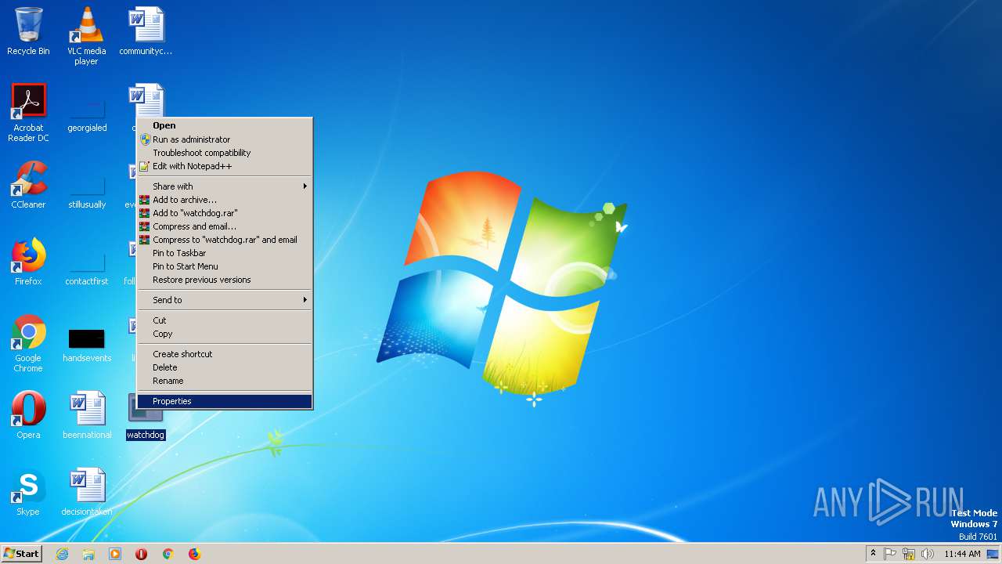
Task: Open the Start menu
Action: tap(22, 554)
